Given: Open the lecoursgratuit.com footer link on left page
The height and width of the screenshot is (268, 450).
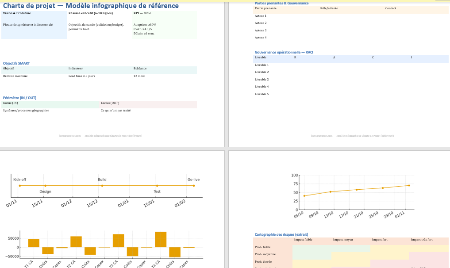Looking at the screenshot, I should click(100, 136).
